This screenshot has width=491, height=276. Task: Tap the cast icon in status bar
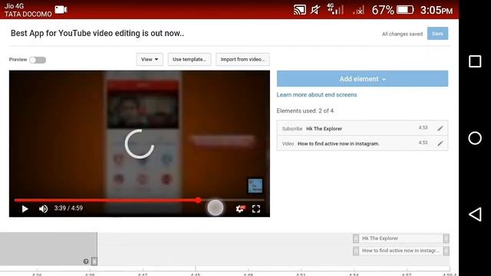coord(300,10)
